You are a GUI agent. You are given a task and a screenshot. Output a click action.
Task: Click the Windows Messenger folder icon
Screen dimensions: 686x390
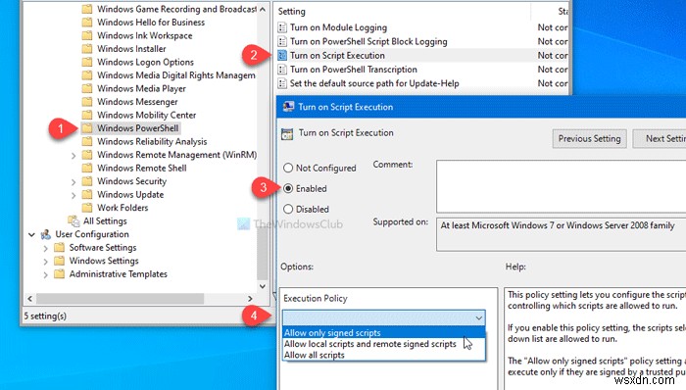tap(87, 102)
